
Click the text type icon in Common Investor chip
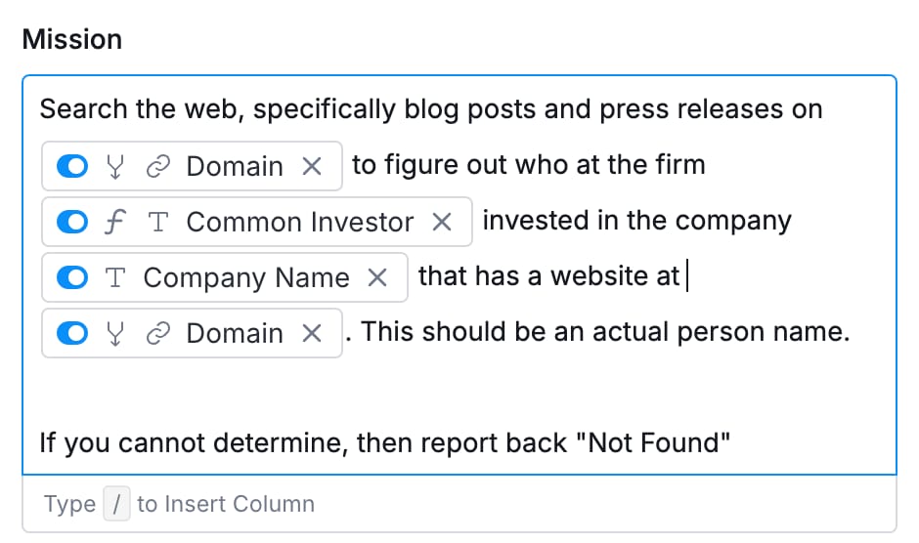click(x=158, y=222)
